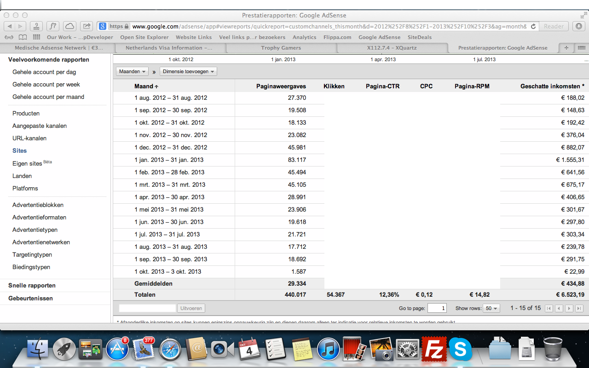
Task: Open System Preferences gear in Dock
Action: pyautogui.click(x=408, y=350)
